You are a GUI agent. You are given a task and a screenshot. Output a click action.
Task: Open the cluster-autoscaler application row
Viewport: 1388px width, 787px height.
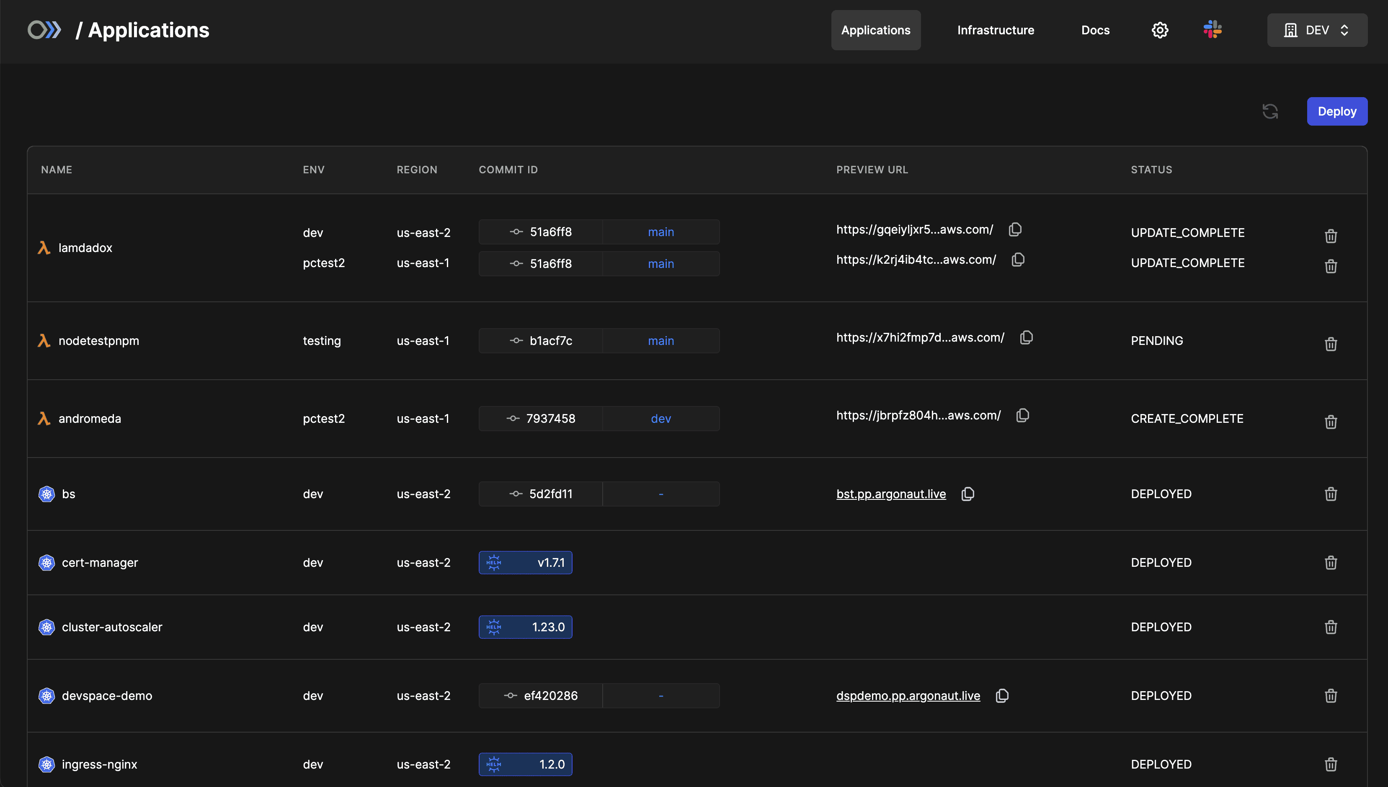coord(112,627)
